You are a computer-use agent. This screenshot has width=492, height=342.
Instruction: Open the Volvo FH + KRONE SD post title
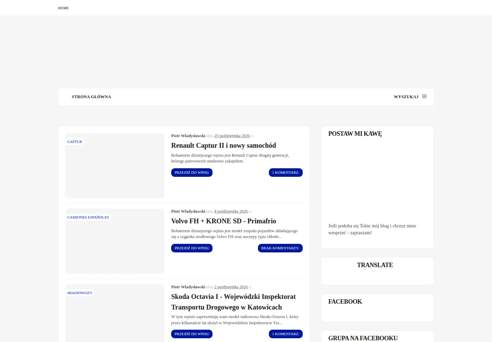[223, 221]
